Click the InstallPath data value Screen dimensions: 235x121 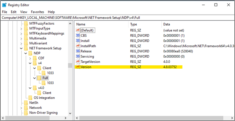coord(199,46)
